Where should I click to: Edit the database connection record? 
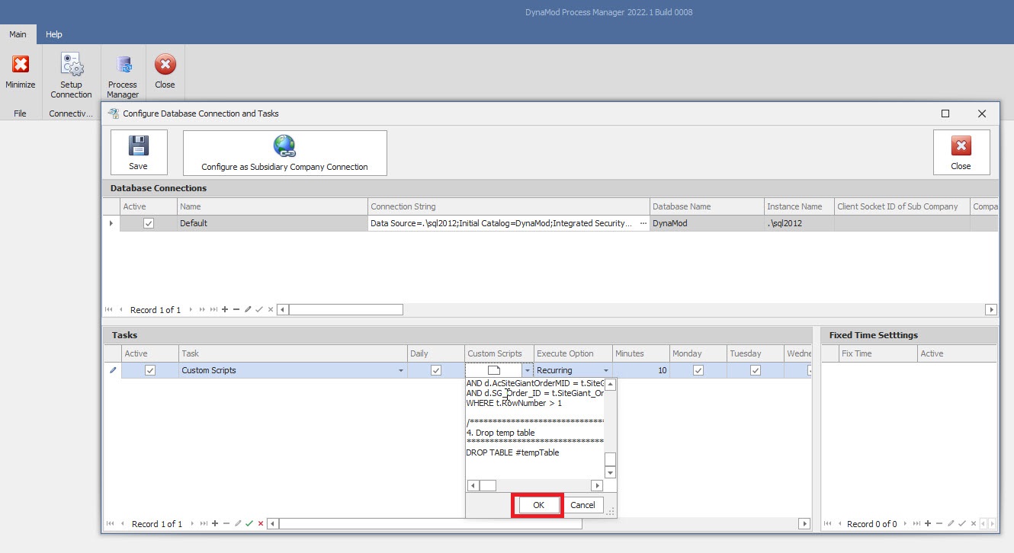(x=248, y=310)
